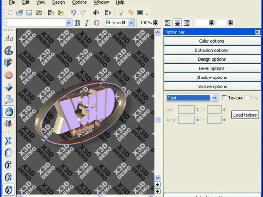Align text to the right
The height and width of the screenshot is (197, 263).
pos(187,23)
